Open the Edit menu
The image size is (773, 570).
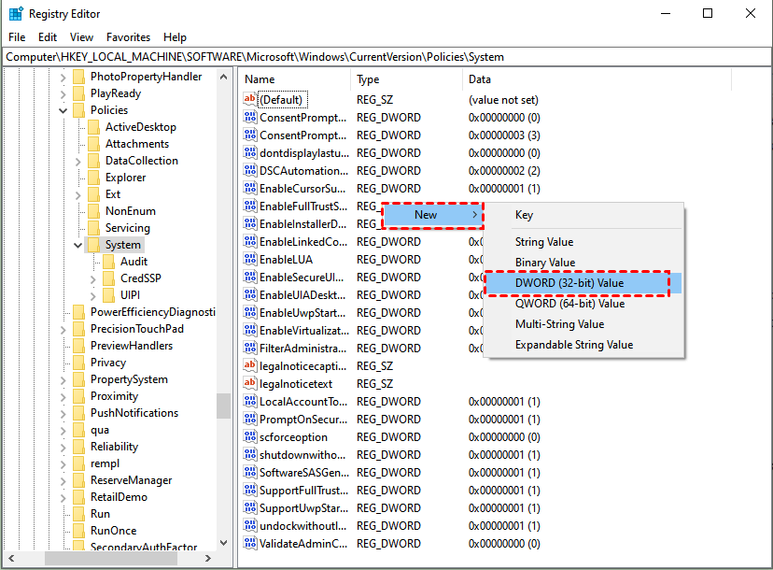[48, 37]
